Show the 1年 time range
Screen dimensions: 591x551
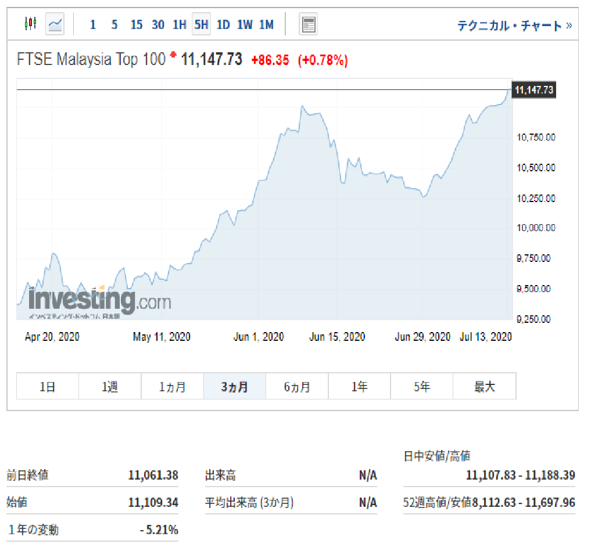[x=359, y=387]
